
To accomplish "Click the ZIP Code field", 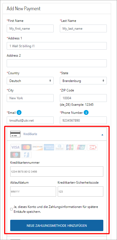I will coord(83,98).
